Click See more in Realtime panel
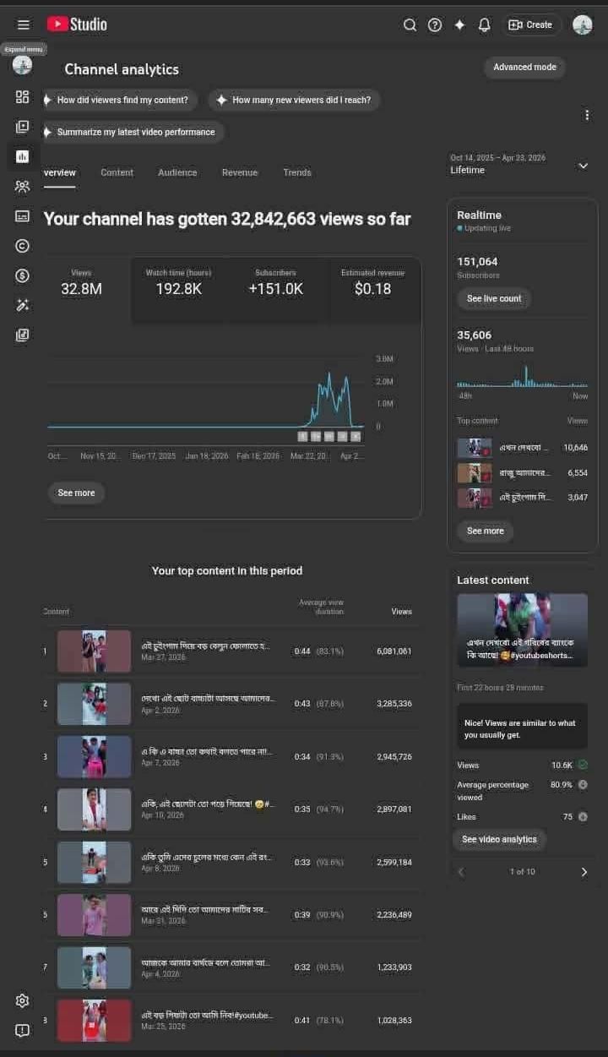608x1057 pixels. (486, 531)
